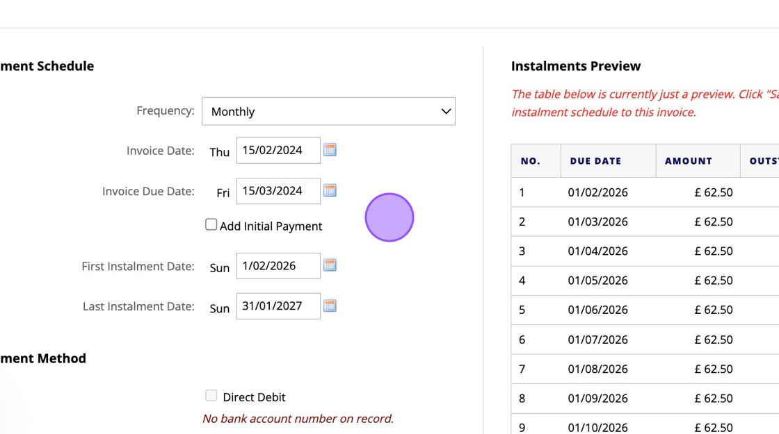Open calendar picker for Invoice Due Date

coord(330,190)
